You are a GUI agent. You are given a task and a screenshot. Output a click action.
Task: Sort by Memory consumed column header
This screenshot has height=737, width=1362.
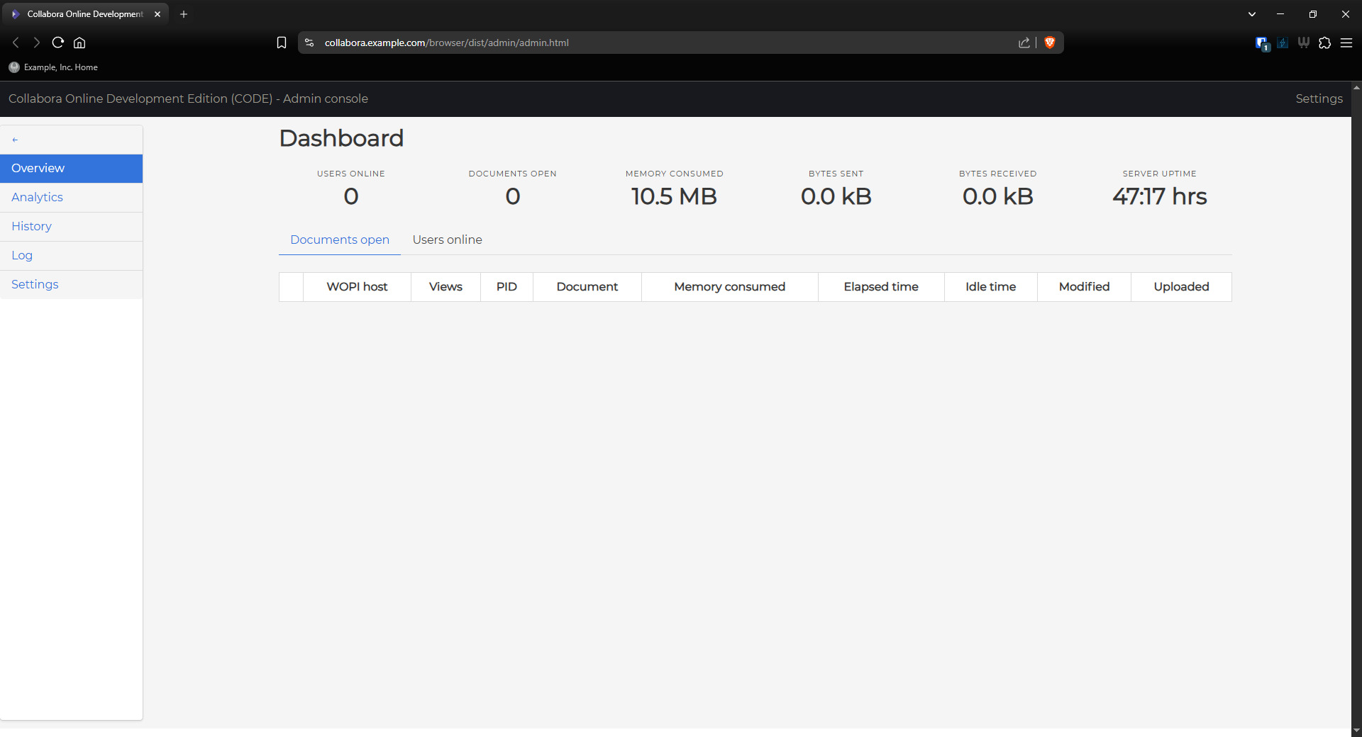point(729,286)
